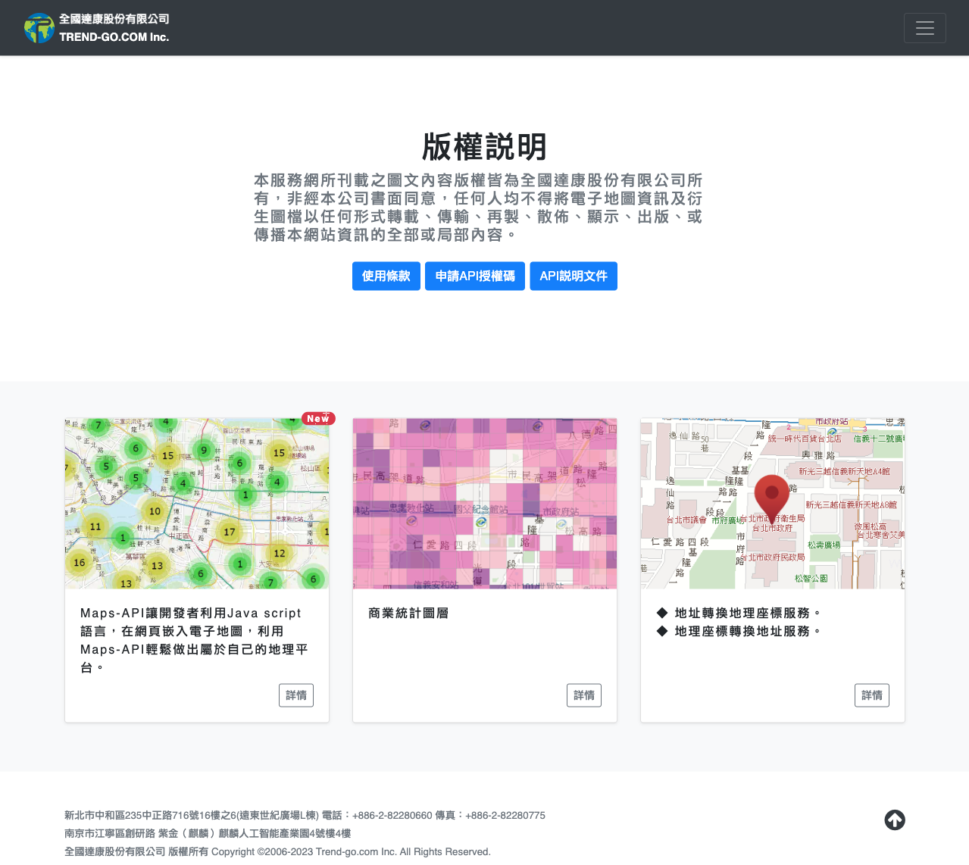Click the 全國達康股份有限公司 company name link

coord(114,19)
